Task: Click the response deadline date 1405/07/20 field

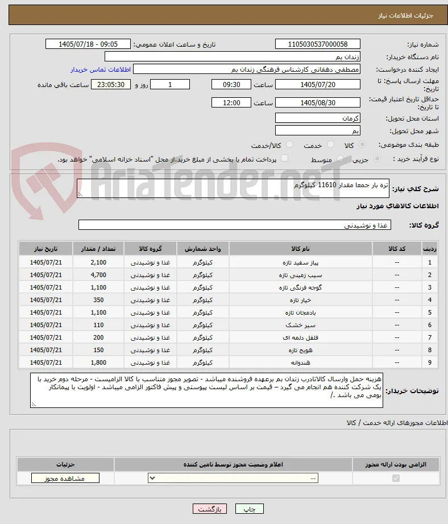Action: [318, 85]
